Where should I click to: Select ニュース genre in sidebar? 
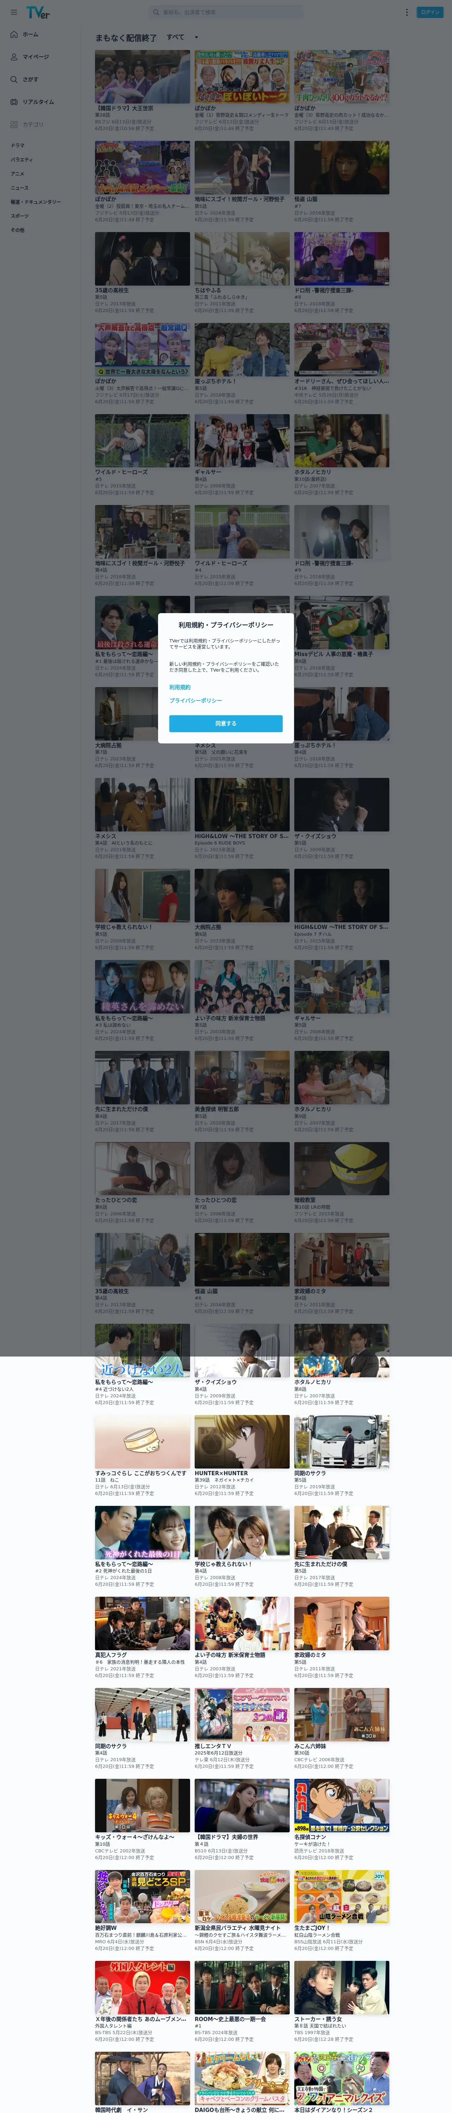(x=19, y=187)
